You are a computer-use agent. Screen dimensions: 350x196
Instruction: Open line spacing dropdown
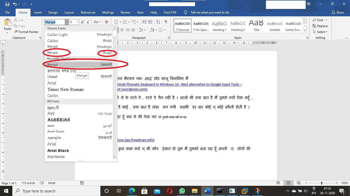click(x=142, y=30)
